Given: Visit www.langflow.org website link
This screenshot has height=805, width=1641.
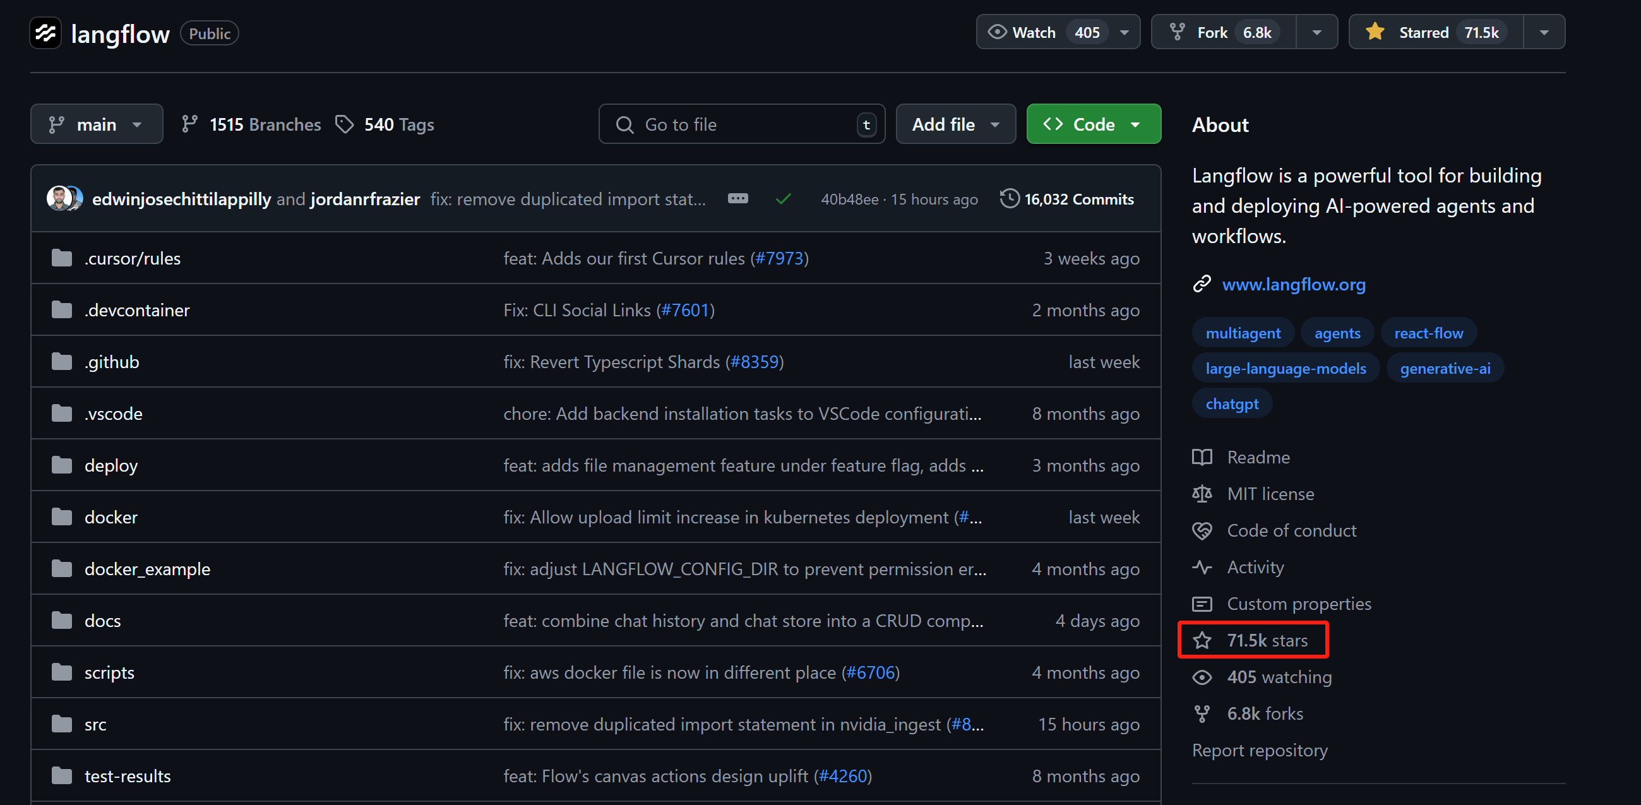Looking at the screenshot, I should [x=1293, y=284].
